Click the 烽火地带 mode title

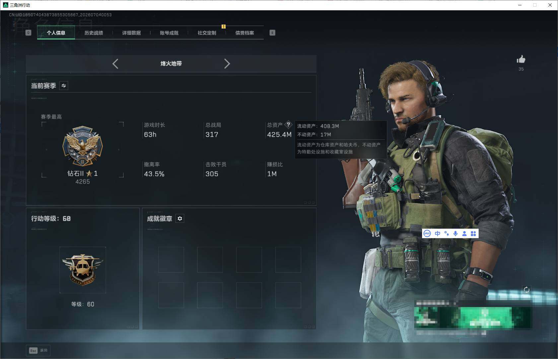[x=171, y=64]
